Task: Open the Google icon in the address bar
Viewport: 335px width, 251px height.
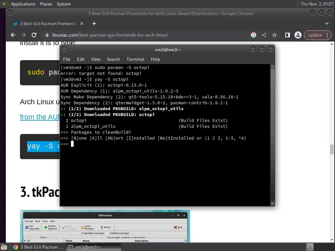Action: tap(254, 35)
